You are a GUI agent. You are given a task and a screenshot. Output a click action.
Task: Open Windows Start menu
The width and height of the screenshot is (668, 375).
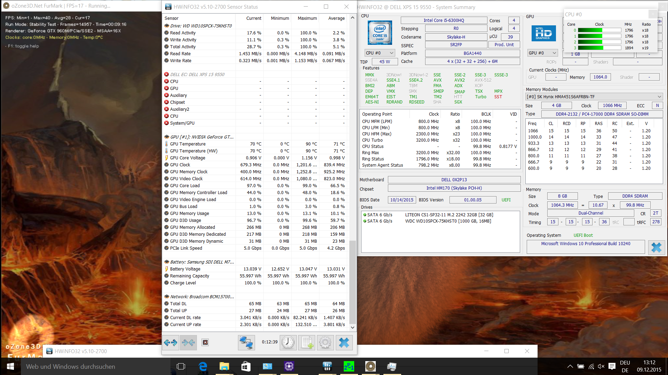(10, 366)
